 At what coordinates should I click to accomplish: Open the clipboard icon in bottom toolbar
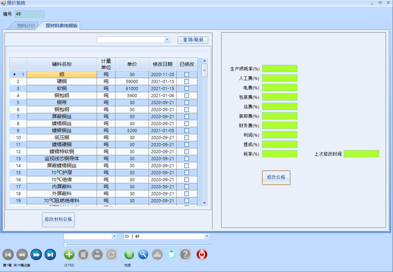171,254
